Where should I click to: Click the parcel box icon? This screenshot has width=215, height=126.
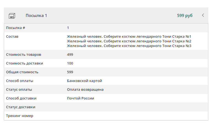(12, 16)
